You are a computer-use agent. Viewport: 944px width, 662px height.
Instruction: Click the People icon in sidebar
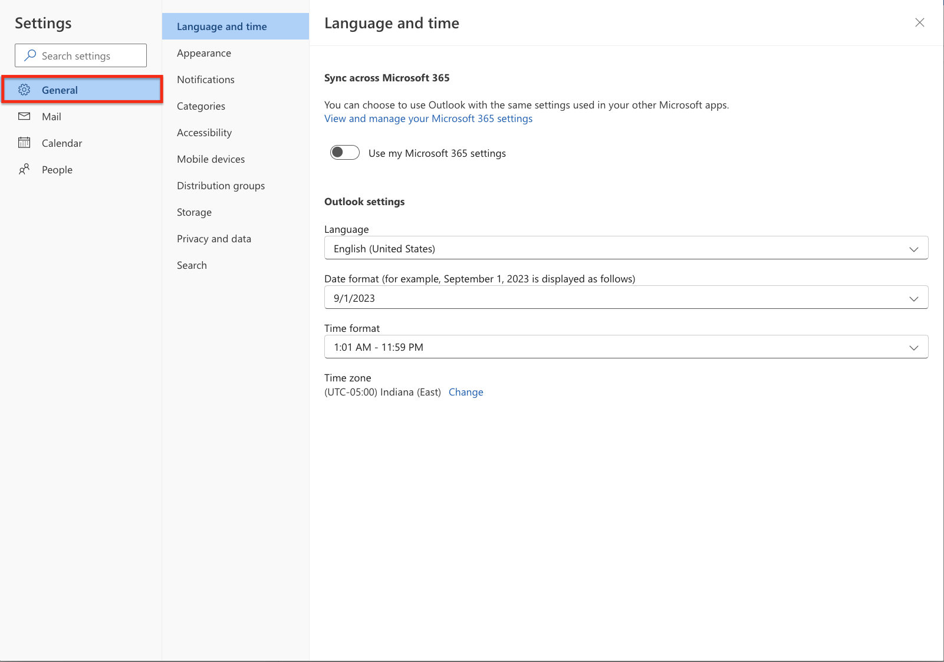tap(24, 169)
